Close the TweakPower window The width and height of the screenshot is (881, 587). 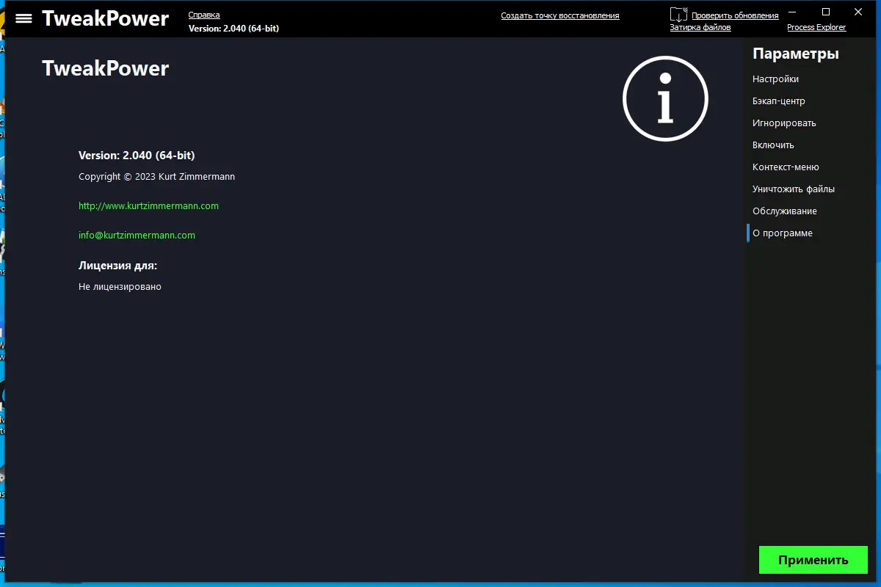(859, 12)
